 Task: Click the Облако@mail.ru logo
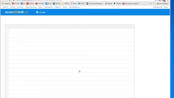(16, 12)
